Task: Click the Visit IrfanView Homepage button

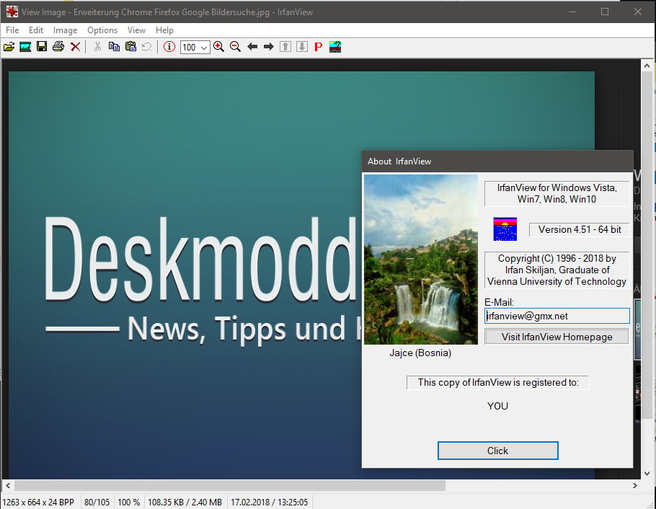Action: [x=557, y=337]
